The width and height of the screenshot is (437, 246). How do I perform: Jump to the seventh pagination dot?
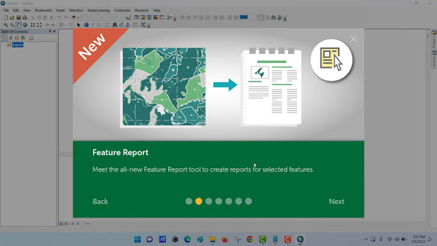249,201
